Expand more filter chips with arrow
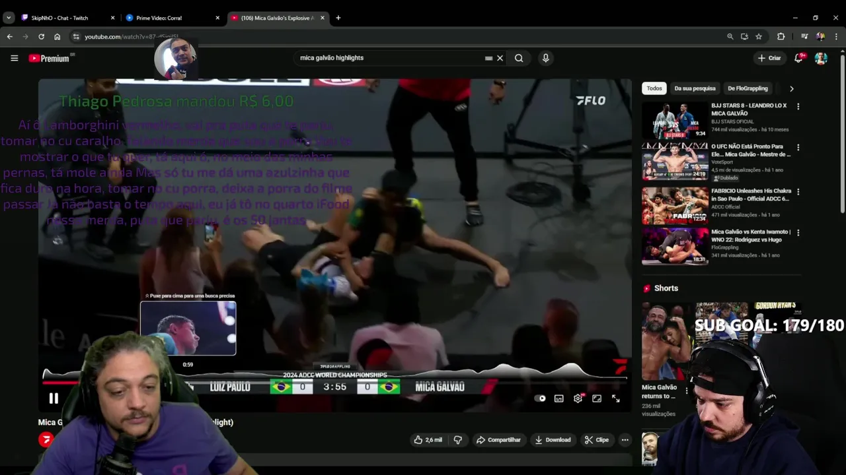The height and width of the screenshot is (475, 846). pos(791,88)
